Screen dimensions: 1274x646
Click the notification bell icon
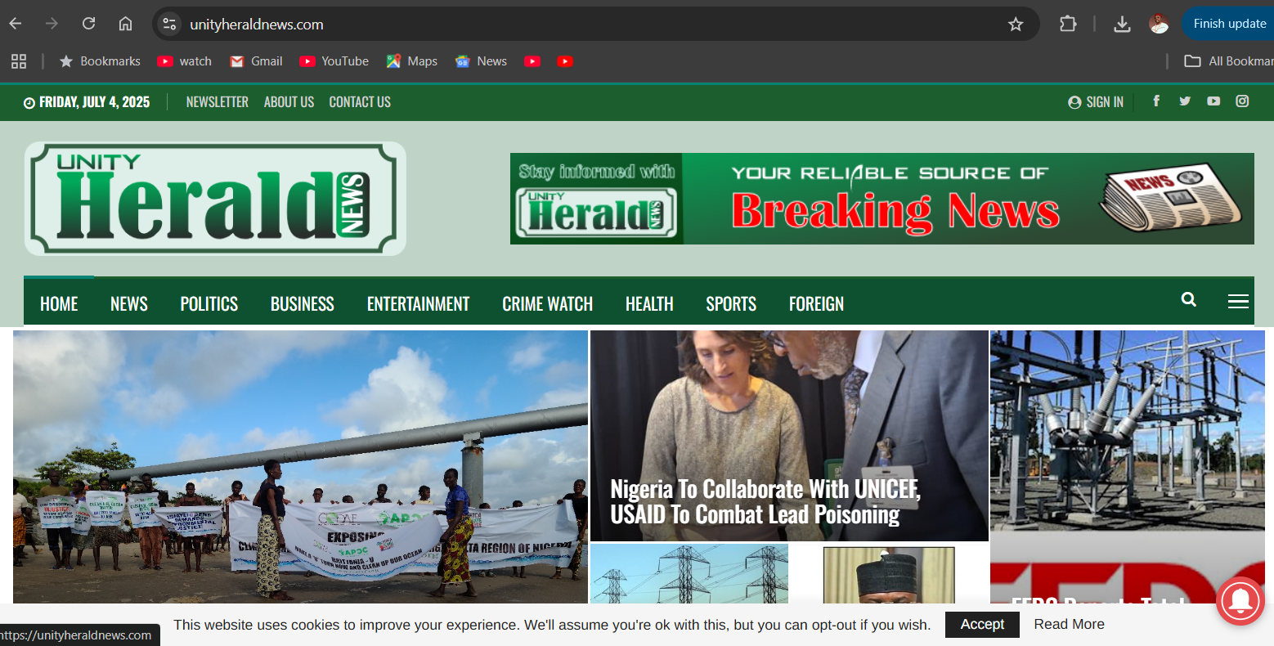[x=1240, y=602]
